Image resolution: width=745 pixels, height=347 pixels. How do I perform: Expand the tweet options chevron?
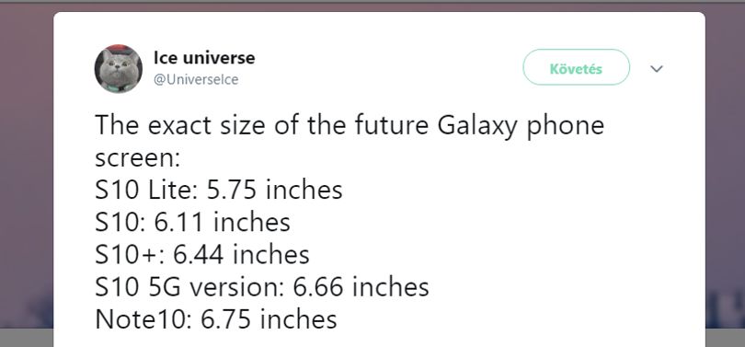656,69
